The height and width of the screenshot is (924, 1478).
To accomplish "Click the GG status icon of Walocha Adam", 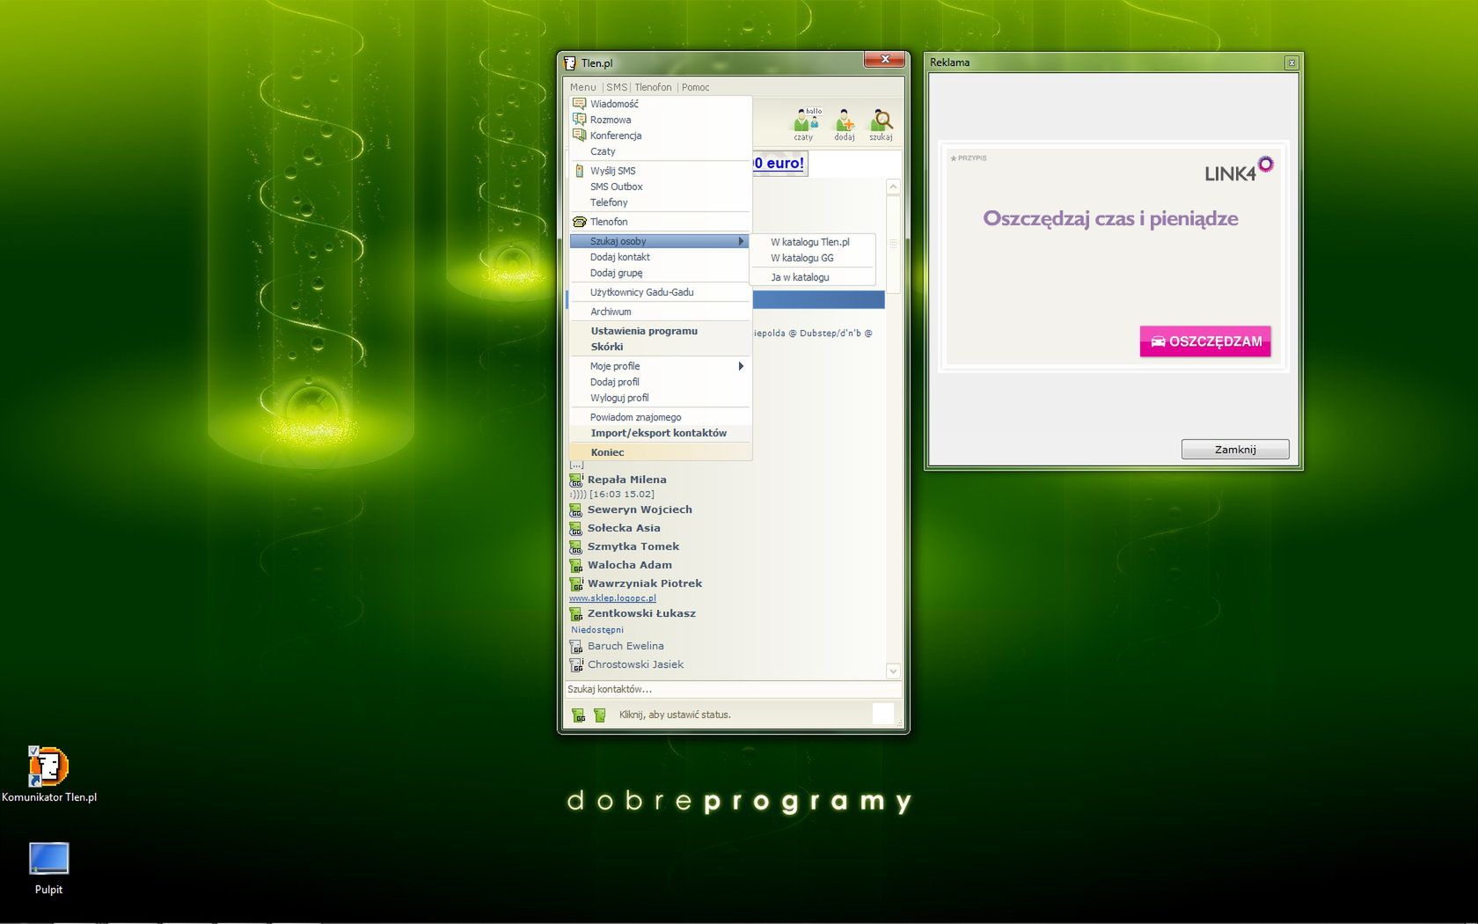I will [576, 565].
